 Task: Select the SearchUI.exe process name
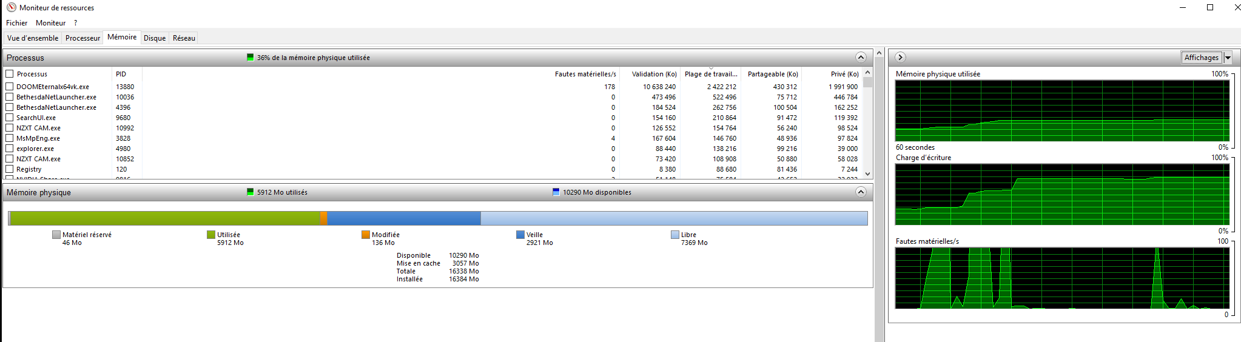point(36,118)
